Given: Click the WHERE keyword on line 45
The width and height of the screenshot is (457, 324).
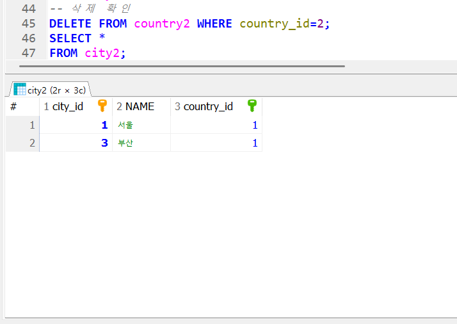Looking at the screenshot, I should point(214,23).
